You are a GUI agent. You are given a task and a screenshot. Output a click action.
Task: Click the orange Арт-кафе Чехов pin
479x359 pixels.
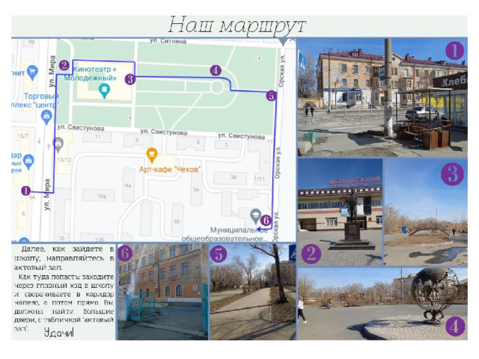point(152,155)
